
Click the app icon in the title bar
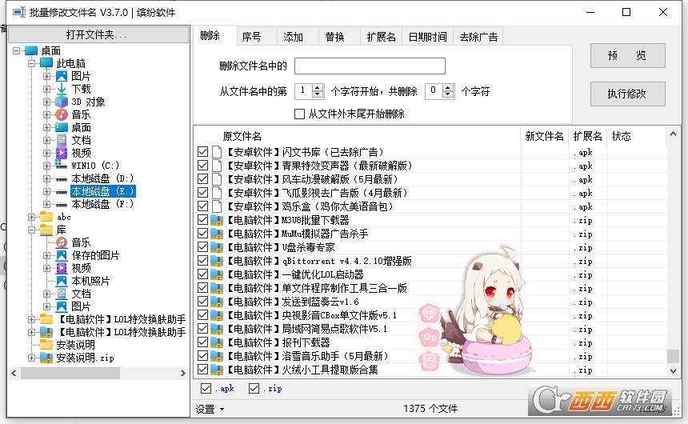point(19,12)
